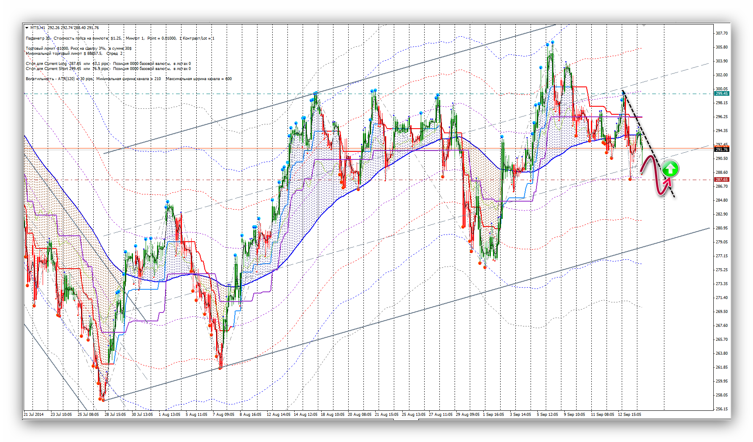This screenshot has width=753, height=442.
Task: Click the 1 Sep 16:05 time label
Action: 493,415
